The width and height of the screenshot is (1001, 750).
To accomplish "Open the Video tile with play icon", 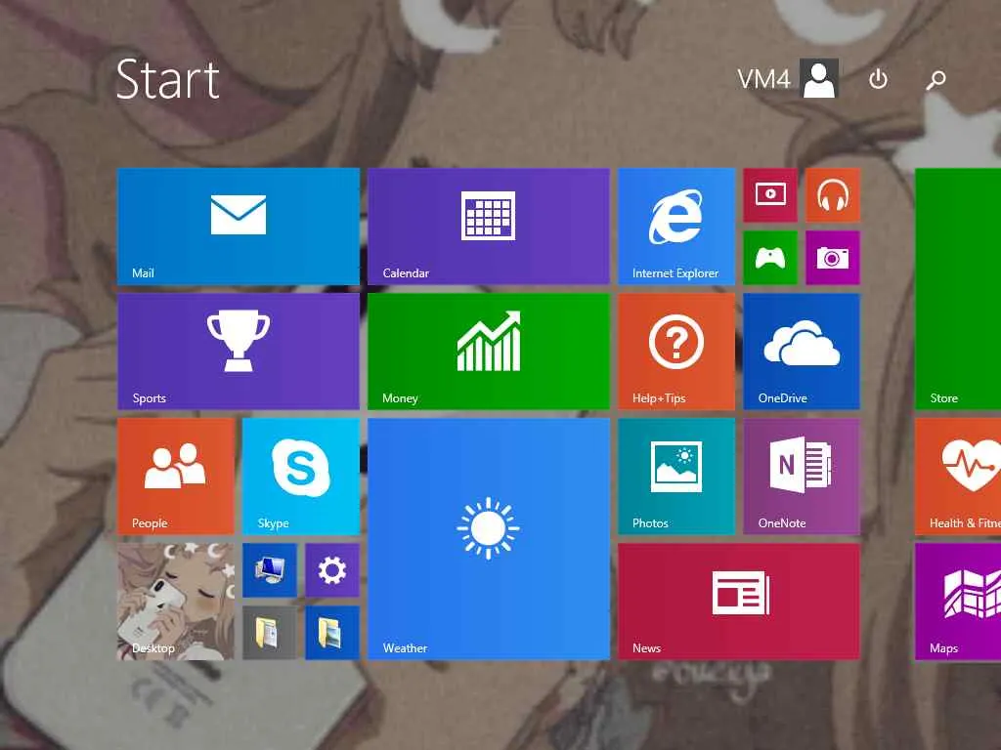I will (770, 194).
